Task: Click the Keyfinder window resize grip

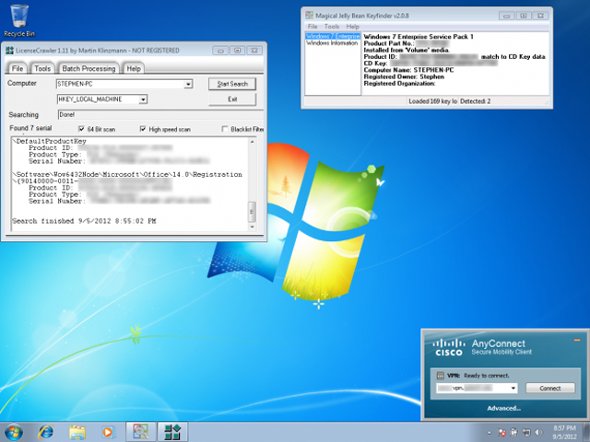Action: click(x=547, y=102)
